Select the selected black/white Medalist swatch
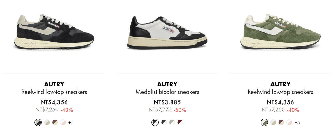This screenshot has height=130, width=336. click(x=155, y=122)
